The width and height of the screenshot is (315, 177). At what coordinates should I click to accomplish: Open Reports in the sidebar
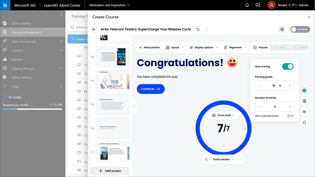[17, 59]
